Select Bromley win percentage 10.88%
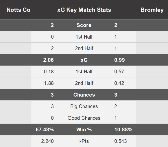This screenshot has height=147, width=168. point(123,130)
